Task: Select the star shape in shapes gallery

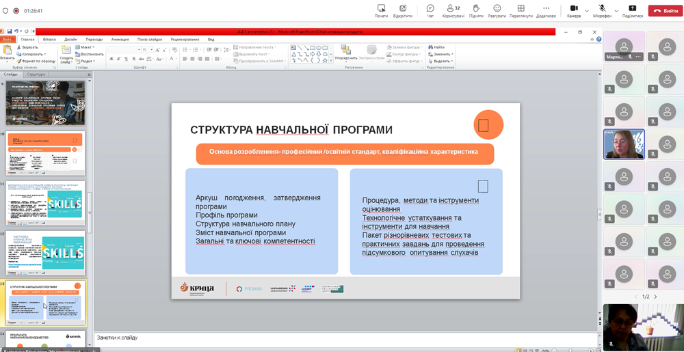Action: pos(325,60)
